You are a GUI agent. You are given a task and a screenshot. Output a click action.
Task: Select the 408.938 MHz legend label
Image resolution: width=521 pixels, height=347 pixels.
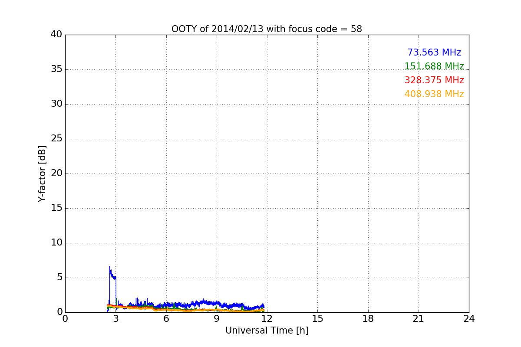coord(434,94)
